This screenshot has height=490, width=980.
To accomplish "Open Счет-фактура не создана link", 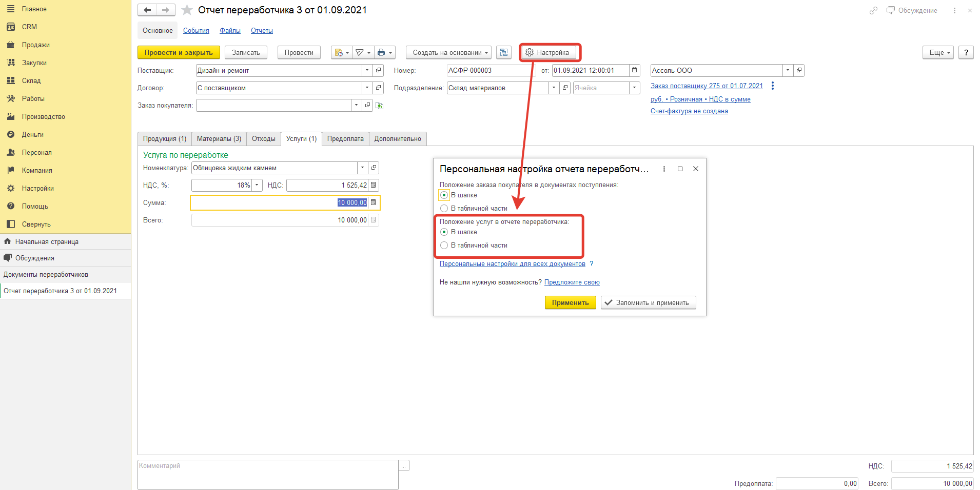I will [x=689, y=111].
